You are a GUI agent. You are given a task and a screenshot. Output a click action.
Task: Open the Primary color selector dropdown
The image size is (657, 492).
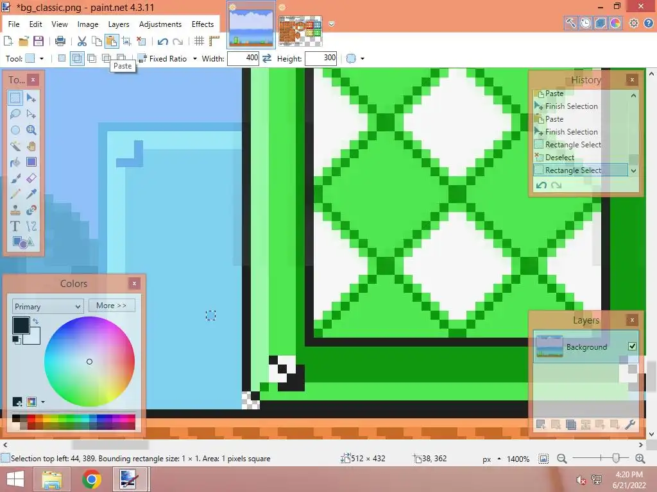pos(47,306)
